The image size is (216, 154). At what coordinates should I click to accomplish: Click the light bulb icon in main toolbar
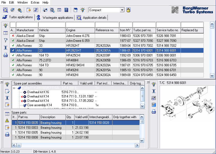pyautogui.click(x=83, y=10)
